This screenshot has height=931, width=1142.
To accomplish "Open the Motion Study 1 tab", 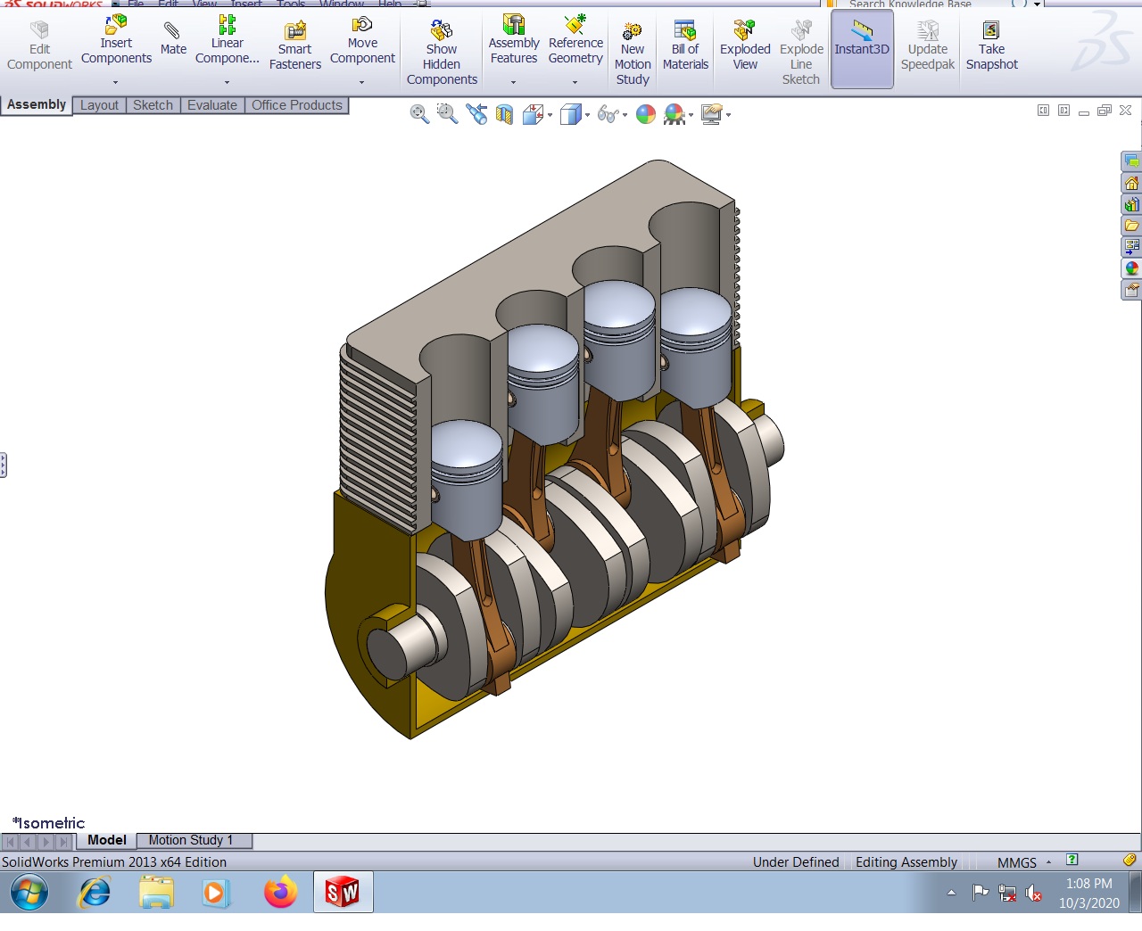I will click(x=191, y=840).
